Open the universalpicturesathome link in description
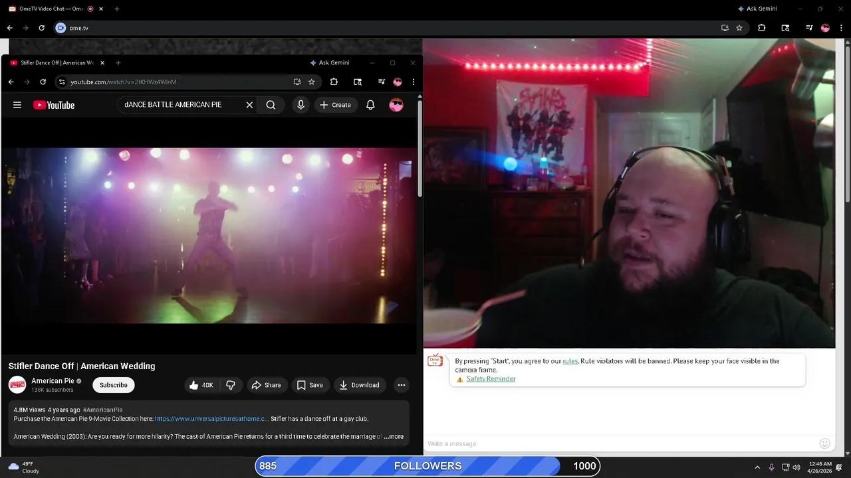 coord(211,419)
